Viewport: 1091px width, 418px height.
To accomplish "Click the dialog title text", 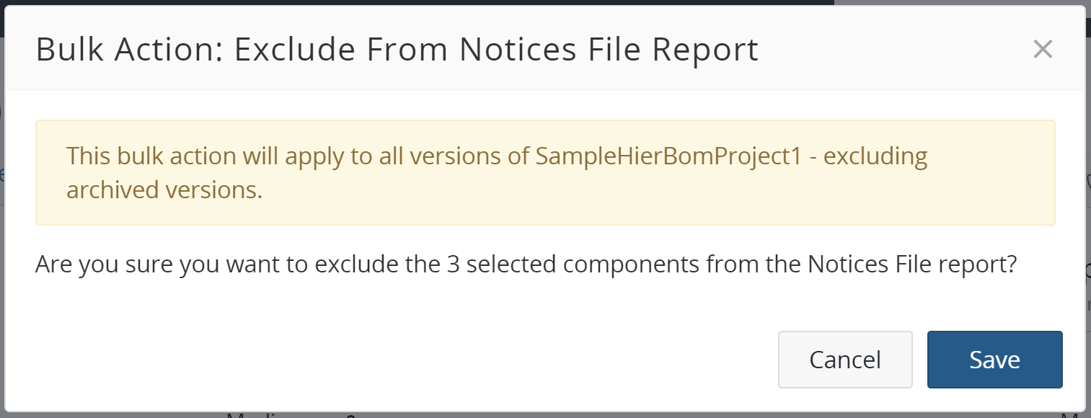I will pos(397,49).
